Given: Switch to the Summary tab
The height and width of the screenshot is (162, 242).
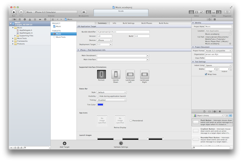Looking at the screenshot, I should [x=102, y=23].
